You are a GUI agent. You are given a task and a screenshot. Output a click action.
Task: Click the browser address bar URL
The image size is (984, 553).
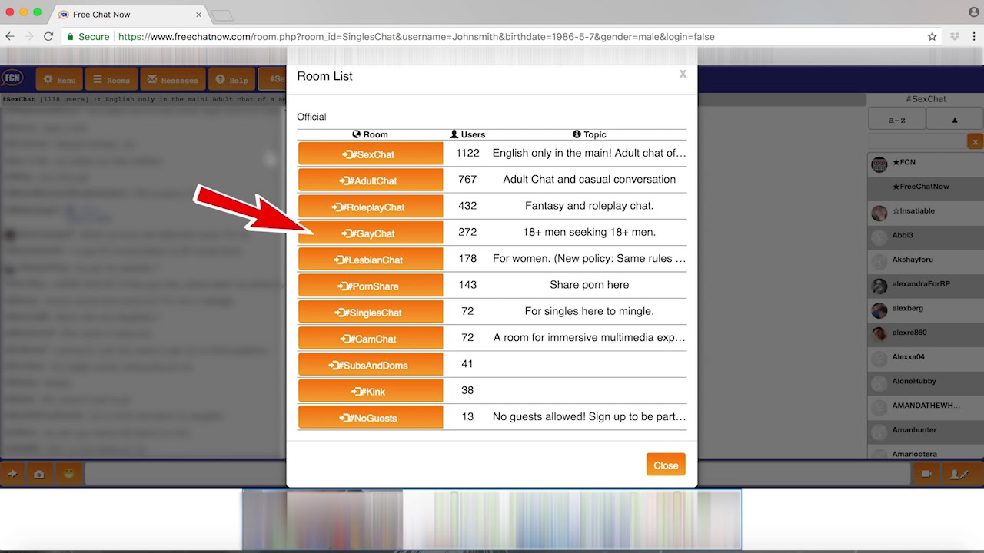tap(416, 36)
